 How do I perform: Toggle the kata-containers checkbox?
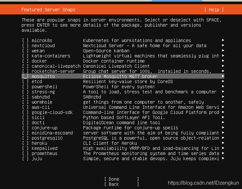25,56
